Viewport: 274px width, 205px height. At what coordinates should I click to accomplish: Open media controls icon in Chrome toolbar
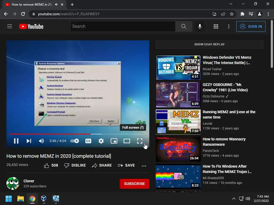pyautogui.click(x=251, y=14)
